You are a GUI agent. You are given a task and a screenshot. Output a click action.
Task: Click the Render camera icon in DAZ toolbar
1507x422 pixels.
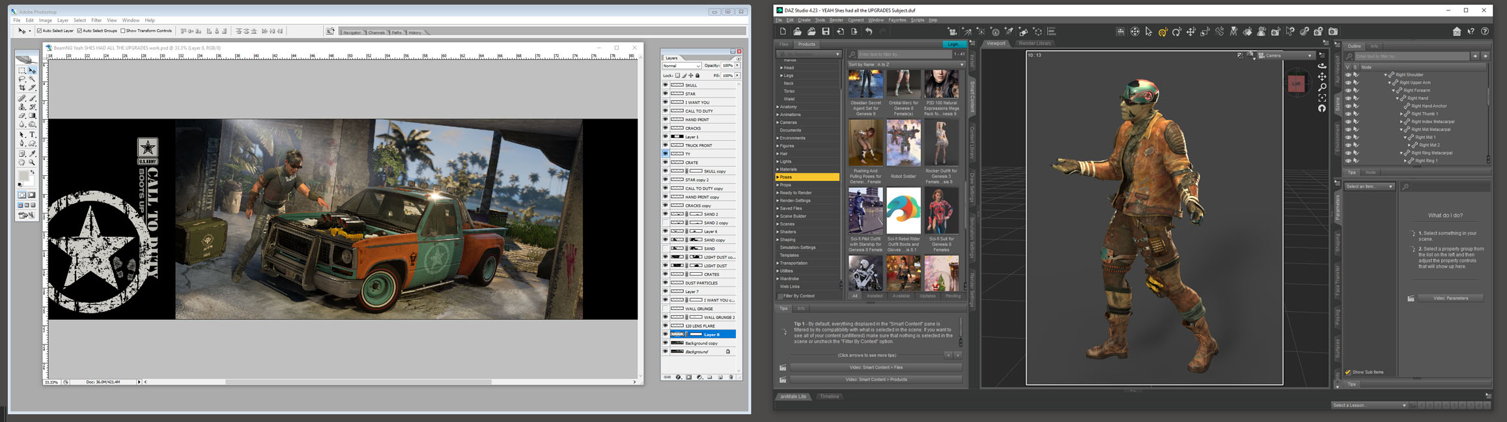pos(1333,31)
